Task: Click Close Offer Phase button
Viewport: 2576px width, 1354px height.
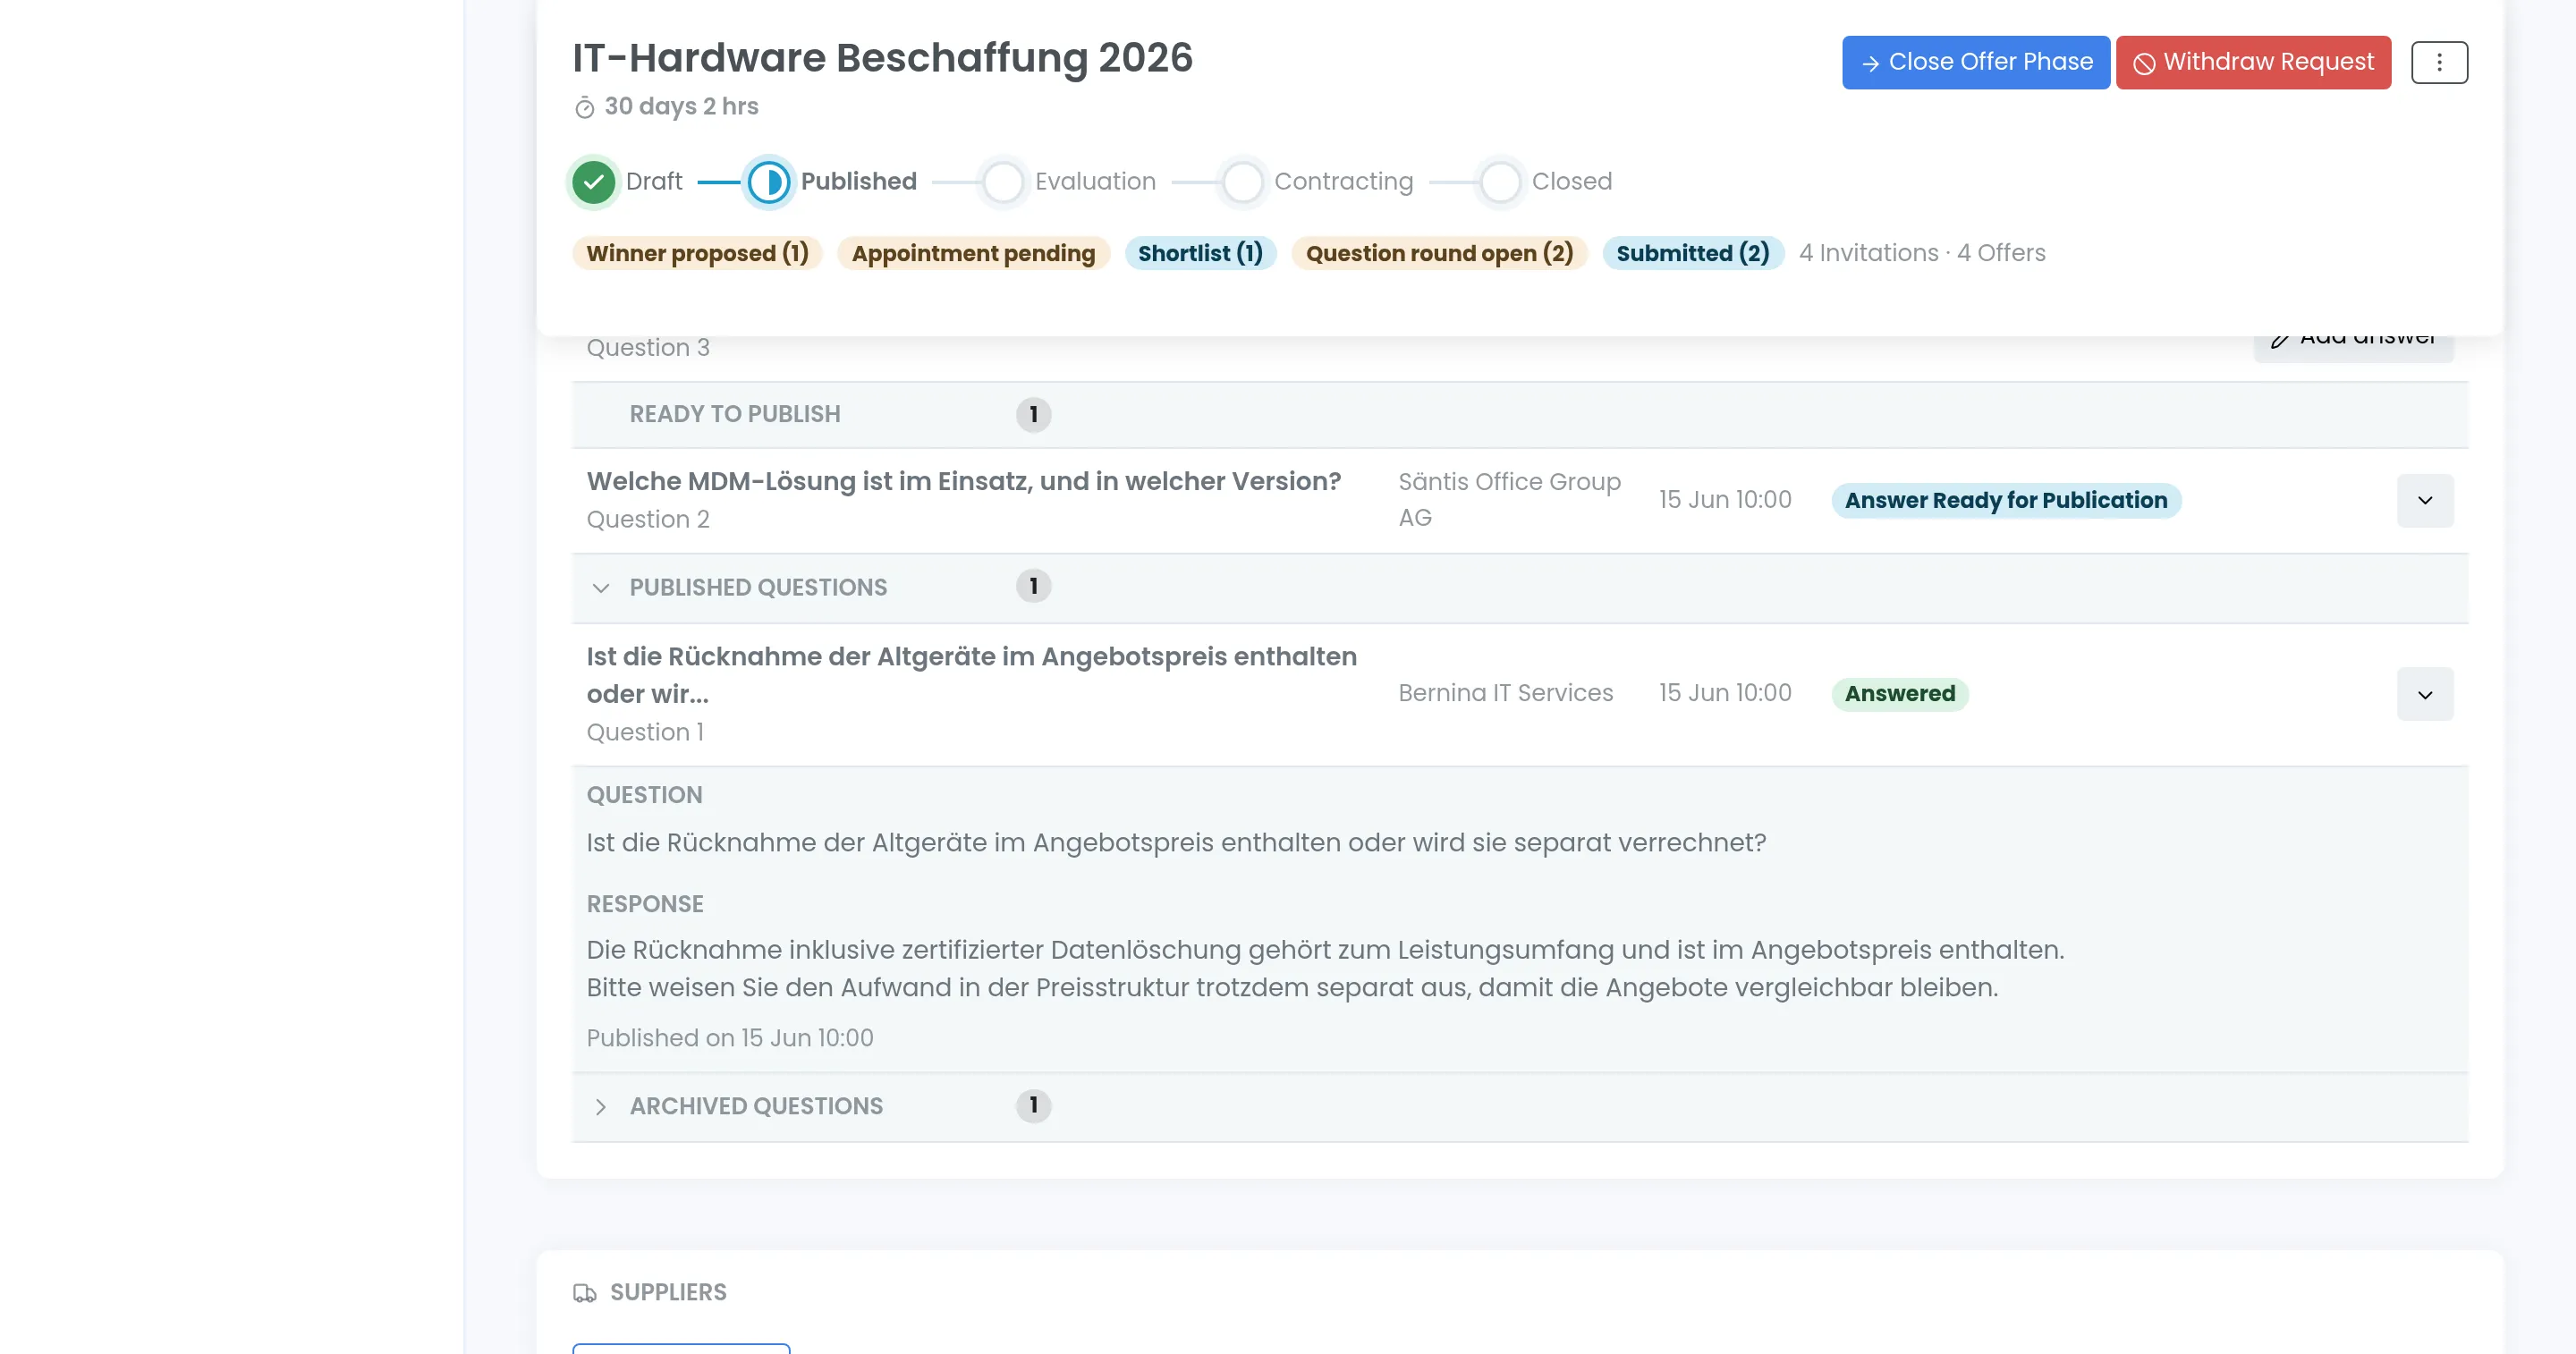Action: [x=1976, y=62]
